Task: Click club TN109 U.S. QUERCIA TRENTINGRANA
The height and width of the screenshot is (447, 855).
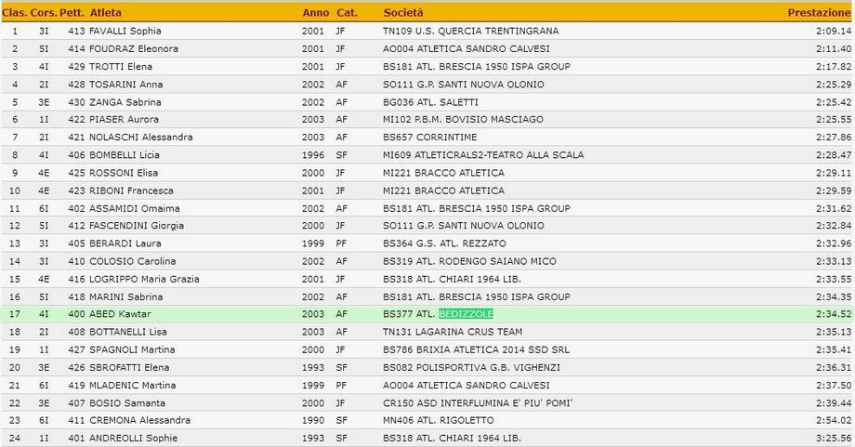Action: click(x=470, y=31)
